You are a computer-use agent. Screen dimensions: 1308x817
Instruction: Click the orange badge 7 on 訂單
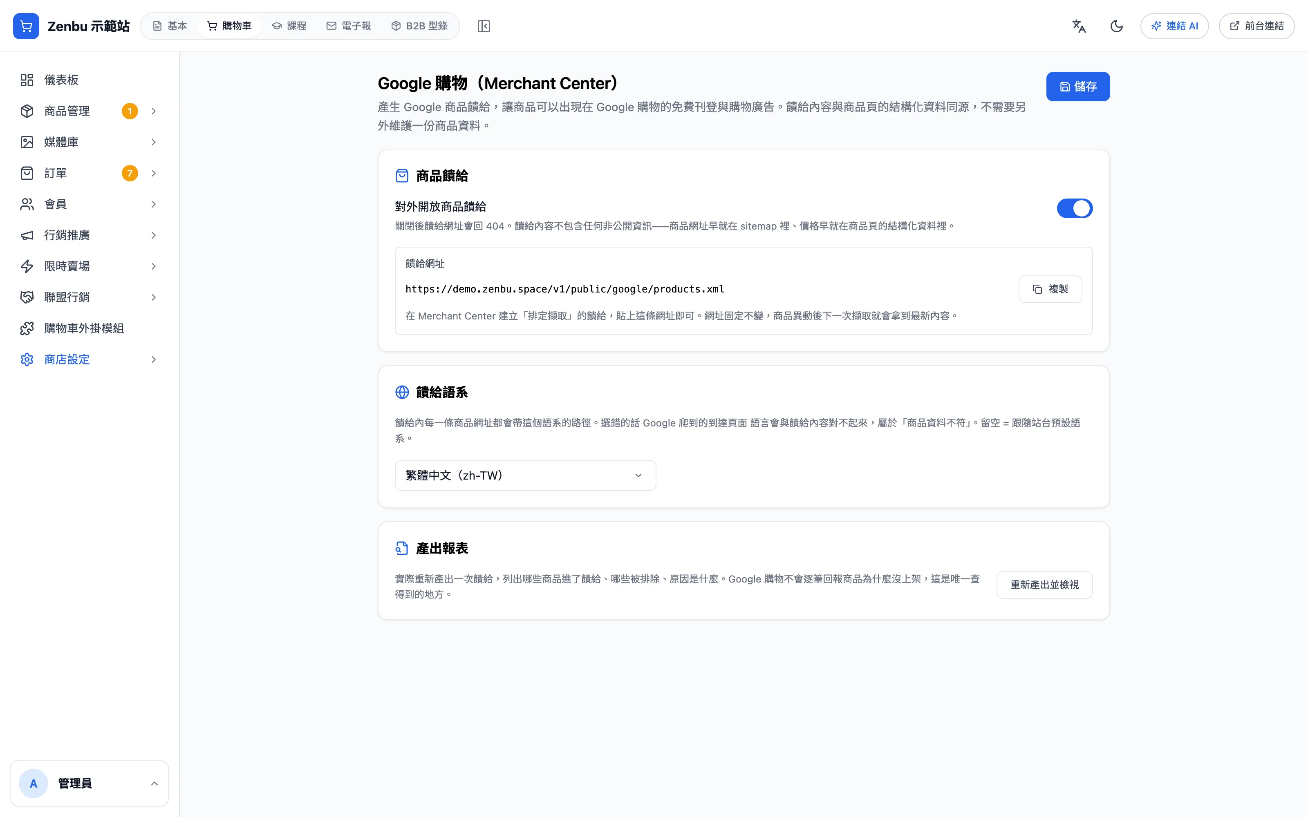(x=130, y=173)
